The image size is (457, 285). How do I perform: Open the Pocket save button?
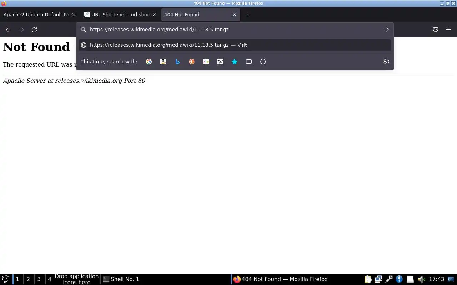point(436,30)
